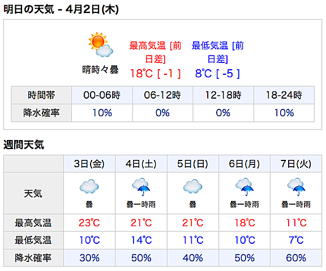Click the 3日(金) column header
The image size is (326, 271).
(x=89, y=164)
